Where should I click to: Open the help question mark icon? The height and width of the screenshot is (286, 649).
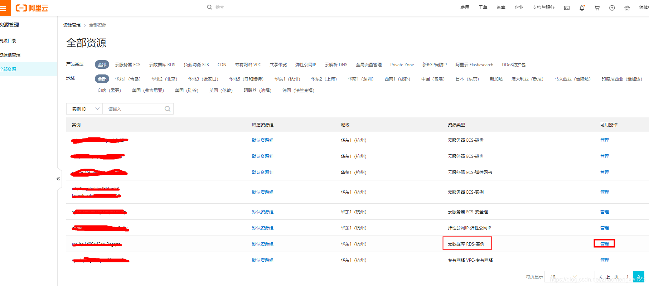(612, 8)
